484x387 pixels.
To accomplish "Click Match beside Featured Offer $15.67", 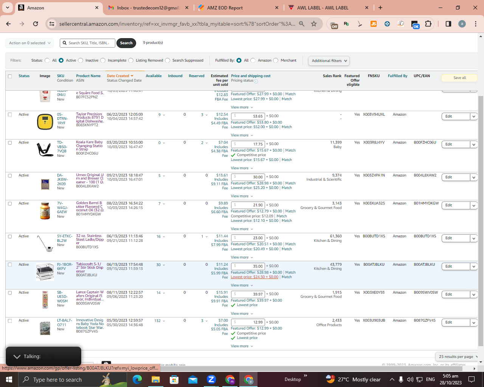I will click(290, 150).
